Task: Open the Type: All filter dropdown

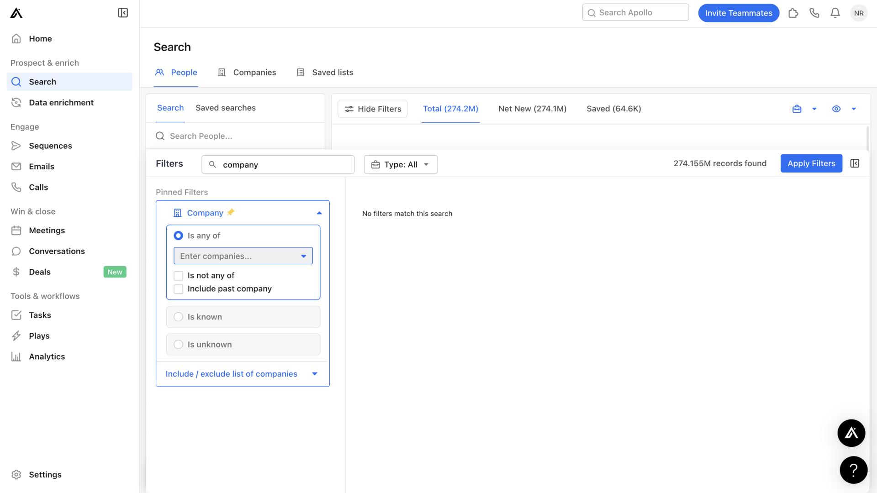Action: [x=401, y=164]
